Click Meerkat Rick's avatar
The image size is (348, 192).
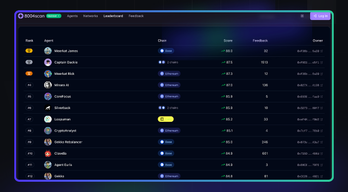point(48,74)
